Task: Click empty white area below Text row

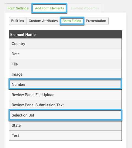Action: pyautogui.click(x=65, y=144)
